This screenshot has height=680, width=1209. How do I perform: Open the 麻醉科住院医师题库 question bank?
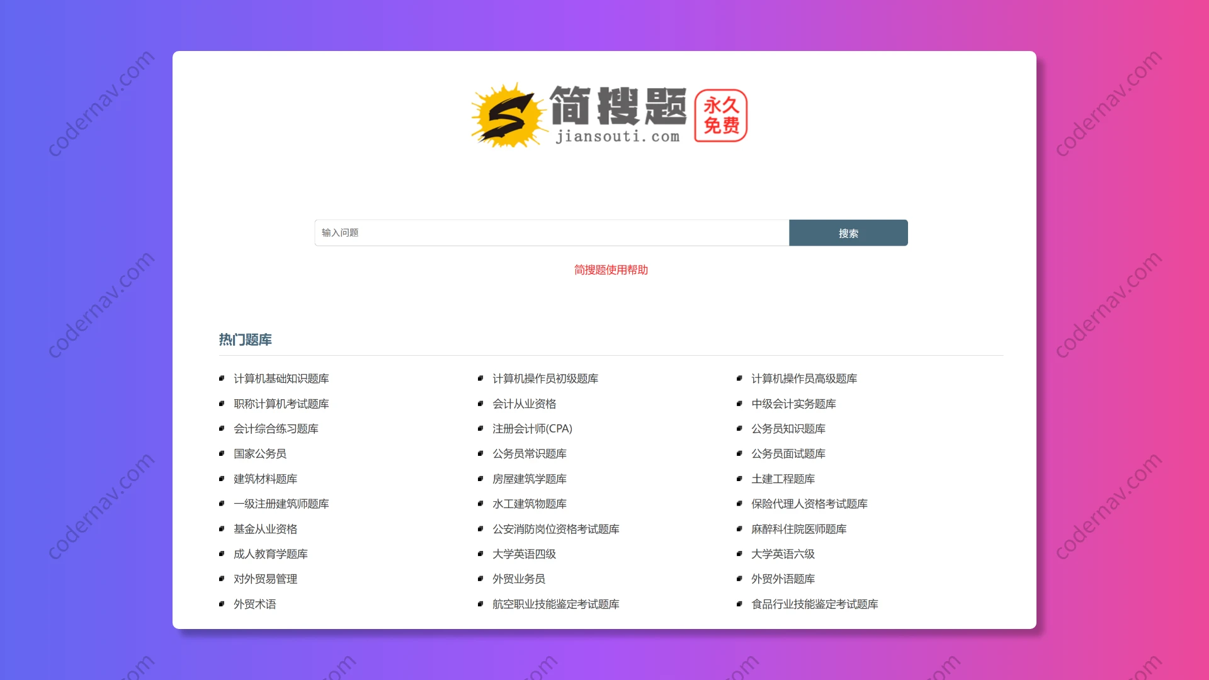[799, 529]
